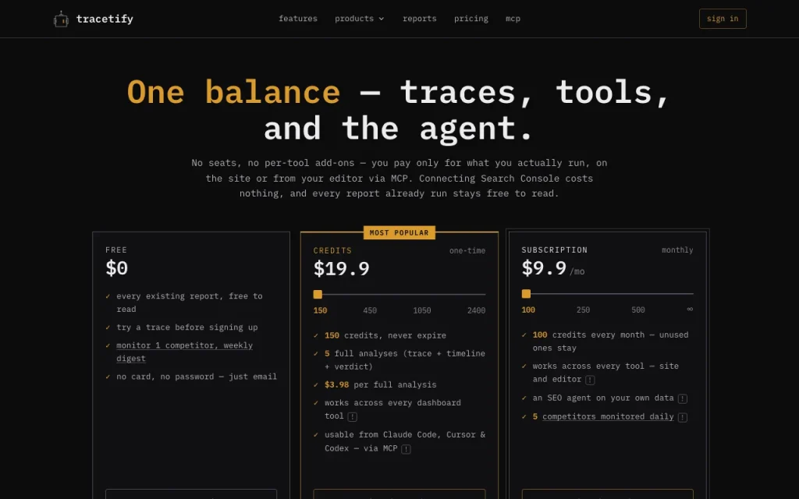Click 'monitor 1 competitor, weekly digest' link
This screenshot has width=799, height=499.
click(x=184, y=352)
